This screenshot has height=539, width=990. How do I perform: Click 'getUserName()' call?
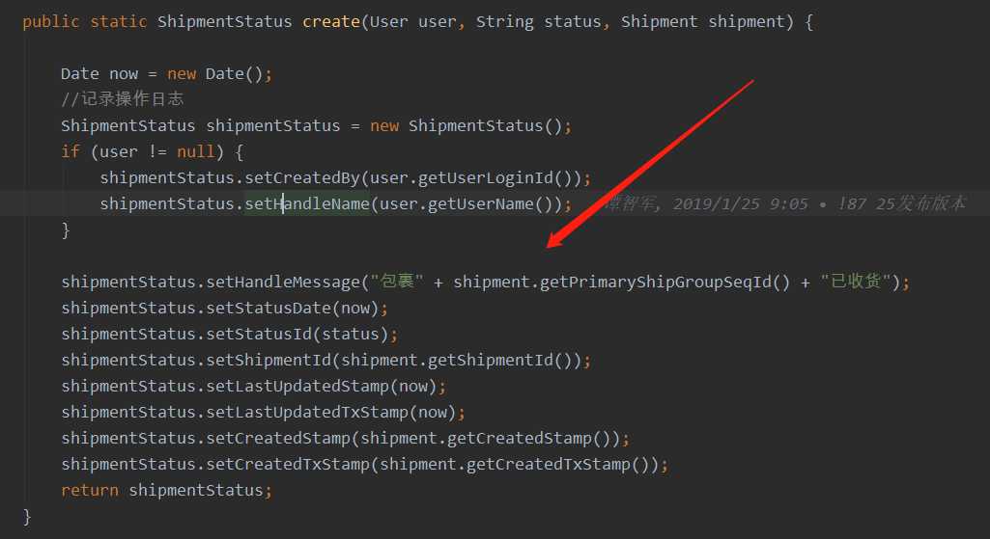pos(490,203)
